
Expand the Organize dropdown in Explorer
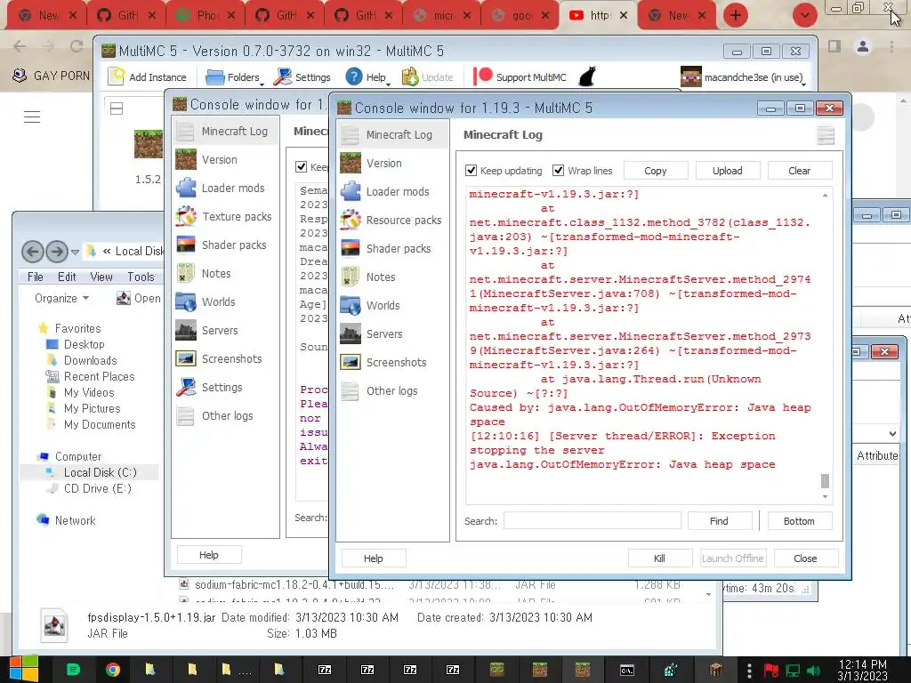(x=61, y=299)
